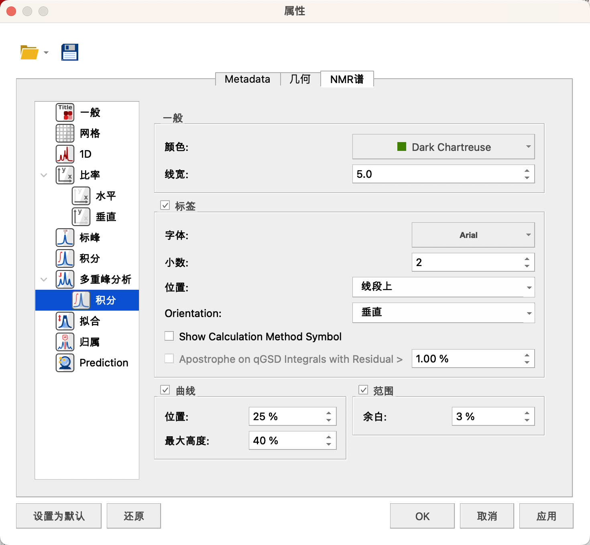Switch to the NMR谱 tab
Viewport: 590px width, 545px height.
(347, 79)
